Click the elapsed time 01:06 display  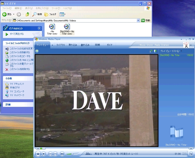pyautogui.click(x=178, y=154)
